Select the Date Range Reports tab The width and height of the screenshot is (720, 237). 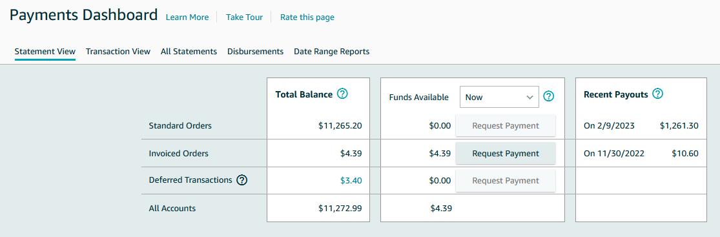331,52
